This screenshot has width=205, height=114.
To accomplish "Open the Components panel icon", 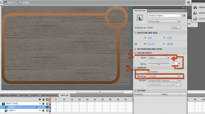I will click(x=195, y=13).
